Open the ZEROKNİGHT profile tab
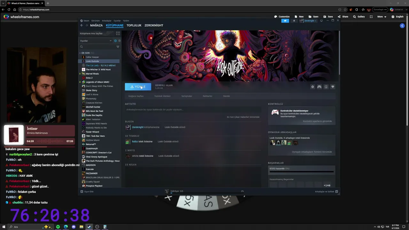Viewport: 409px width, 230px height. [154, 25]
